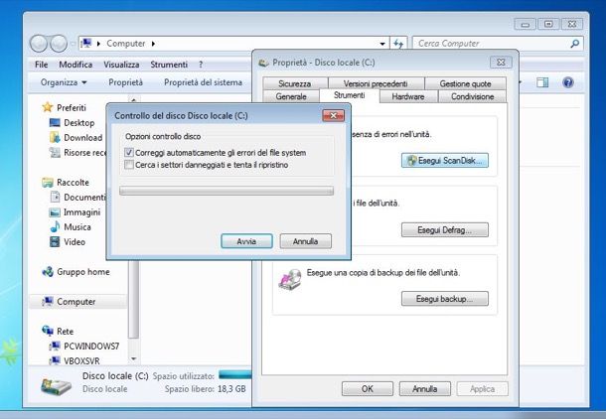The image size is (606, 419).
Task: Click Annulla in Controllo del disco dialog
Action: [x=305, y=241]
